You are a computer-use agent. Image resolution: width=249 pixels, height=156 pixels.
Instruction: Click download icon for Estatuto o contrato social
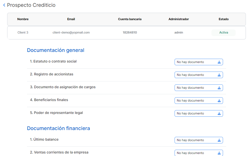[219, 62]
